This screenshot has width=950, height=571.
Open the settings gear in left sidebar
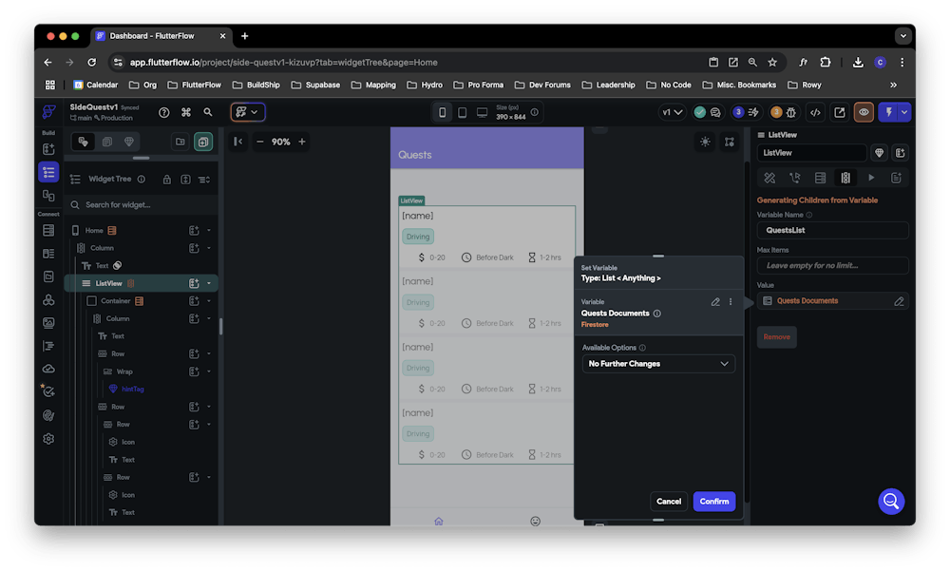[x=48, y=439]
